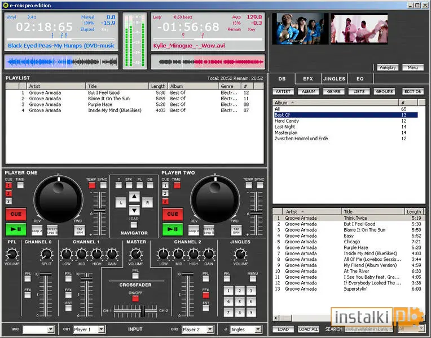Switch to the DB tab
431x338 pixels.
point(282,79)
